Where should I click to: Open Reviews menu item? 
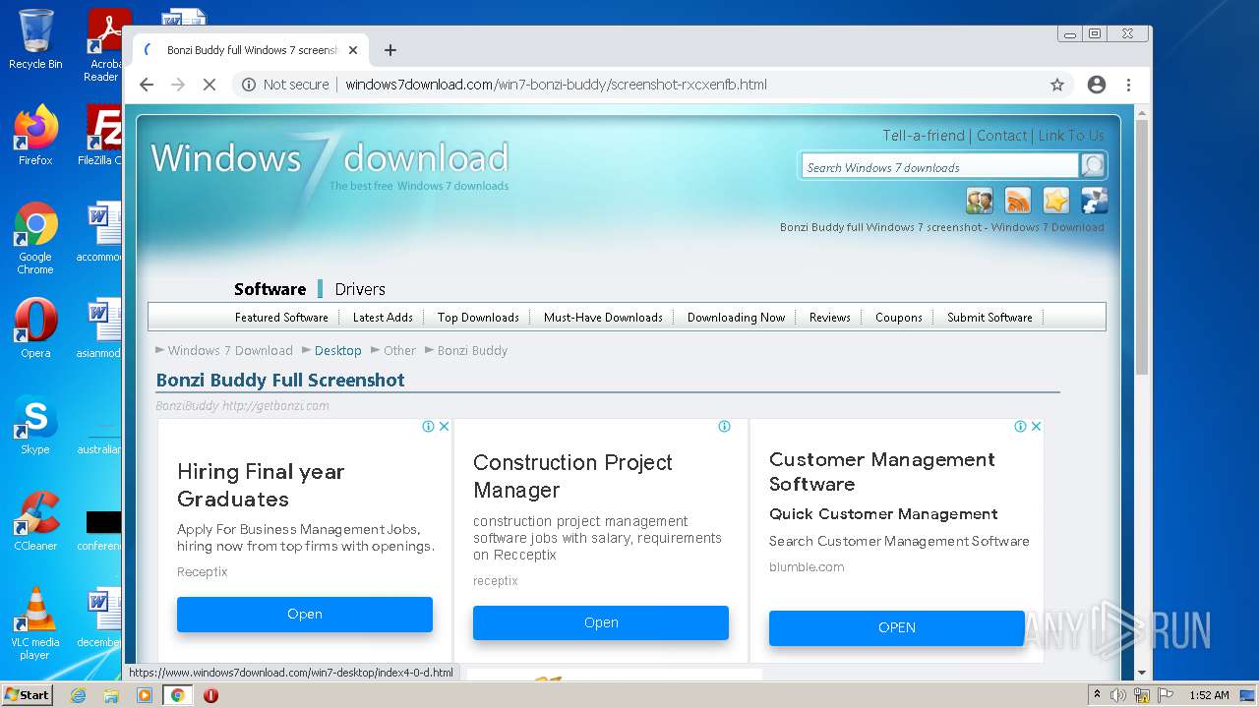click(x=830, y=318)
